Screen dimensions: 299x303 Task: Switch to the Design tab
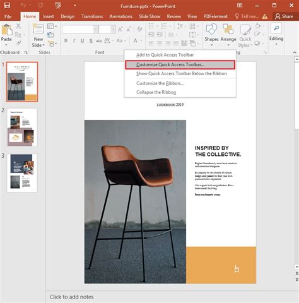point(67,16)
